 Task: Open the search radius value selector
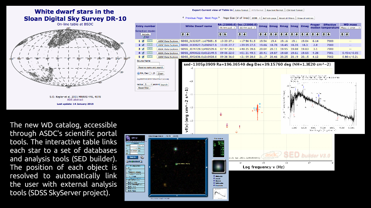148,84
